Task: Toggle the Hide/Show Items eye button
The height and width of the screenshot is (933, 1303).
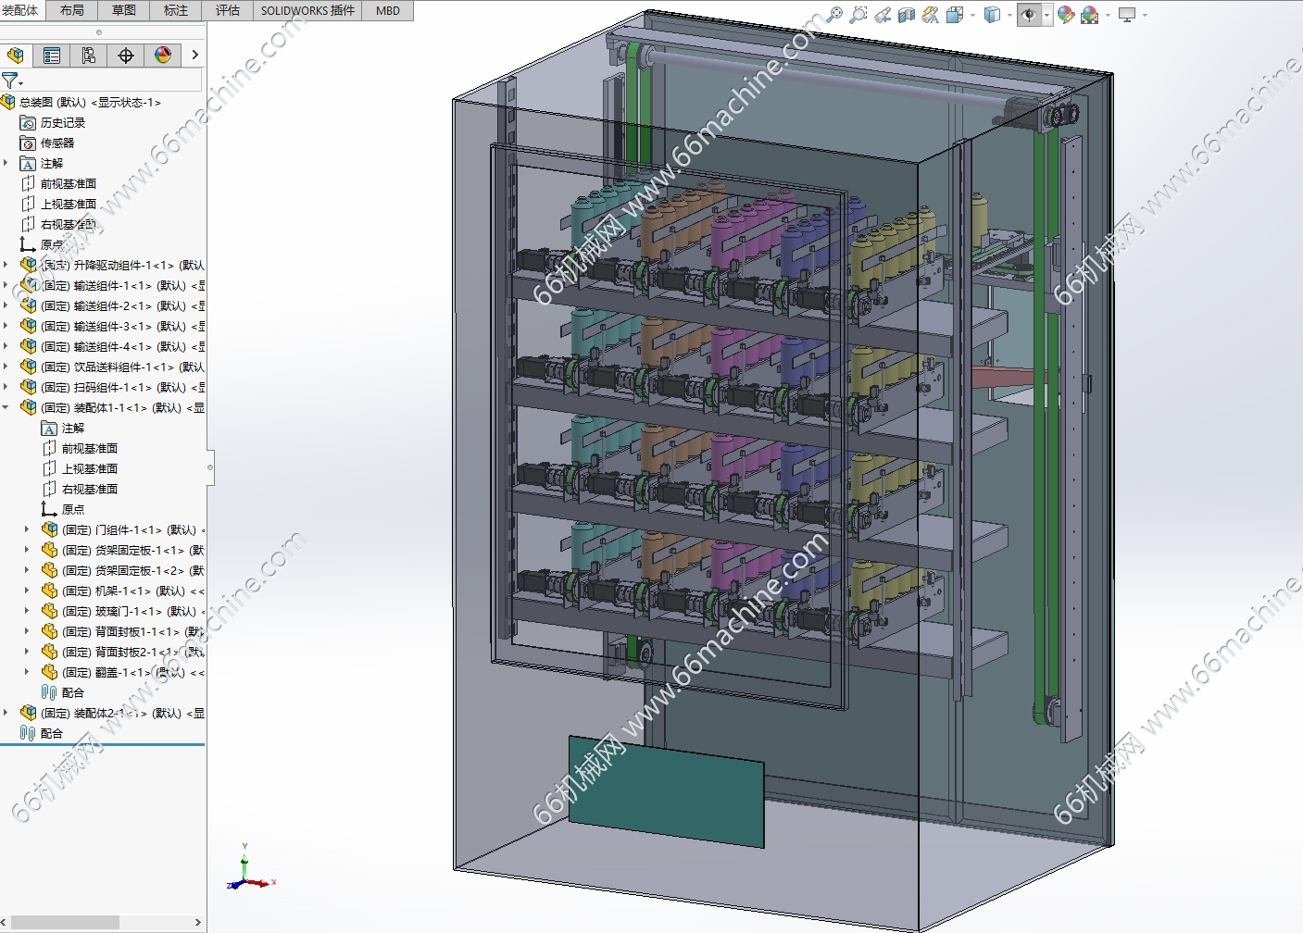Action: 1028,14
